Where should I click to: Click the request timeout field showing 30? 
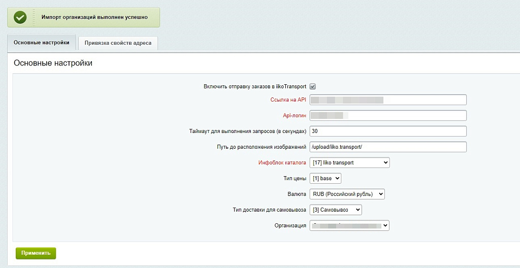[387, 131]
